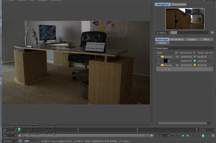Click the rendered office desk image

coord(76,62)
